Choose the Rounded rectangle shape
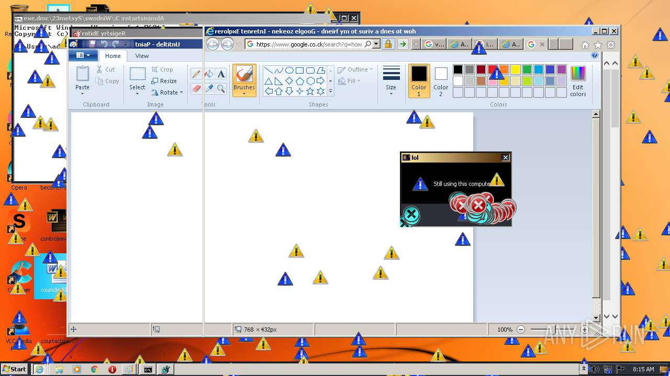This screenshot has height=376, width=670. (310, 70)
